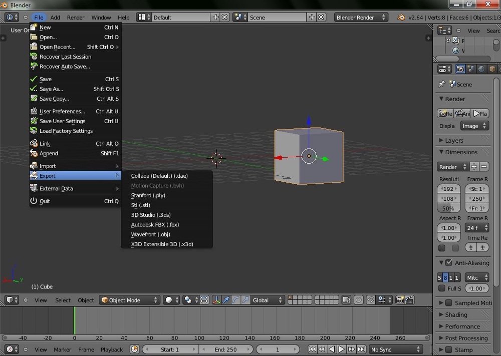Open World properties globe icon
The width and height of the screenshot is (501, 356).
[482, 69]
